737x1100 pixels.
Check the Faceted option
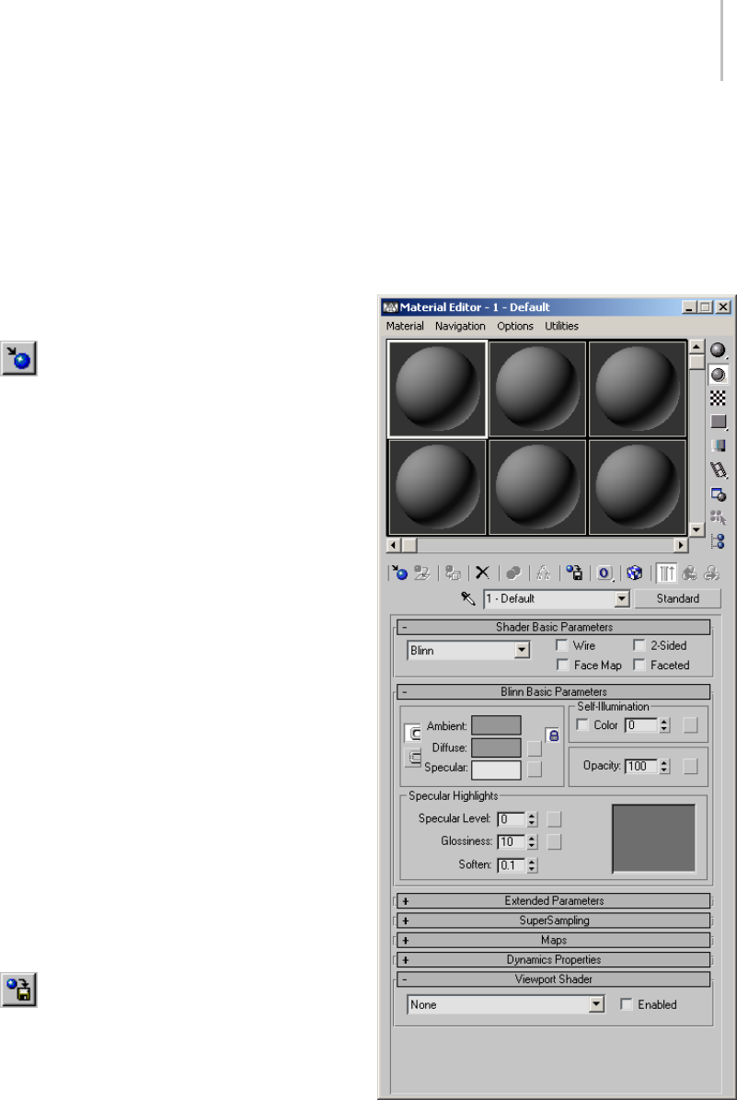pos(639,665)
